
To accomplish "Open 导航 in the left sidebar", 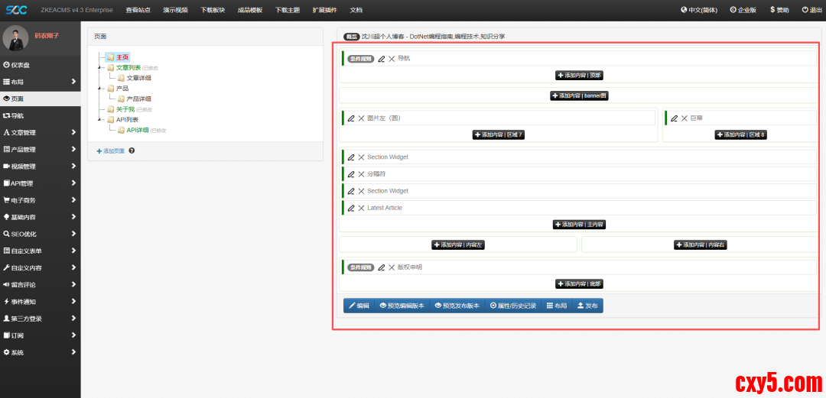I will click(41, 115).
